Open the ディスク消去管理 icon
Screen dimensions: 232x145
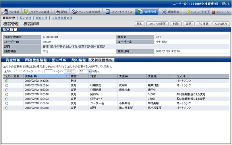pyautogui.click(x=75, y=11)
